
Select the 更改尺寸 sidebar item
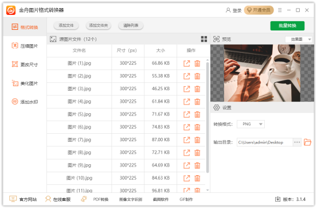[25, 64]
